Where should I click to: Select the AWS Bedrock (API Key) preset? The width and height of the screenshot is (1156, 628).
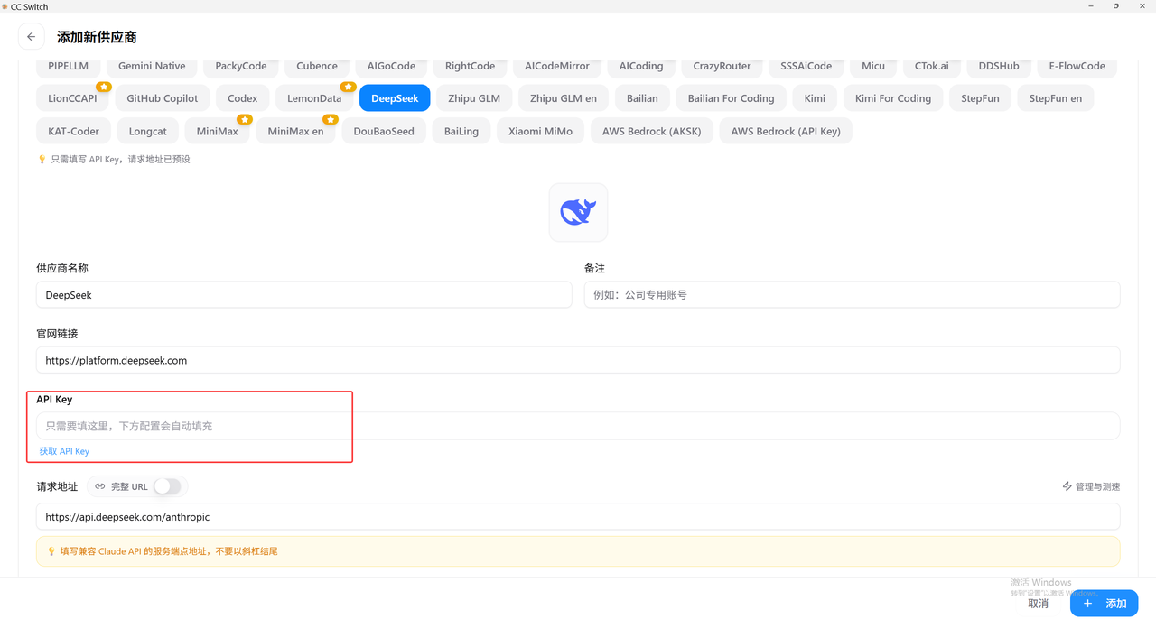point(786,131)
